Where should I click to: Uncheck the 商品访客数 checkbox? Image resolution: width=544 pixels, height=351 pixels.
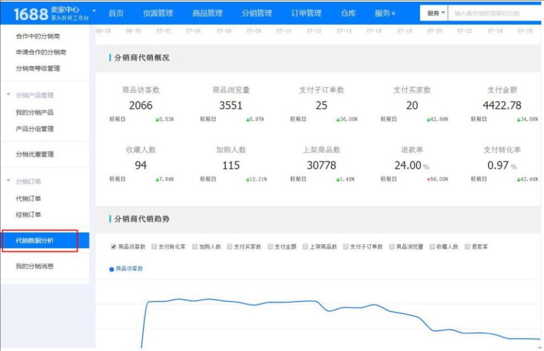tap(113, 247)
